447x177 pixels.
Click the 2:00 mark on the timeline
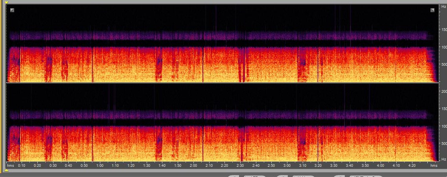pos(193,166)
